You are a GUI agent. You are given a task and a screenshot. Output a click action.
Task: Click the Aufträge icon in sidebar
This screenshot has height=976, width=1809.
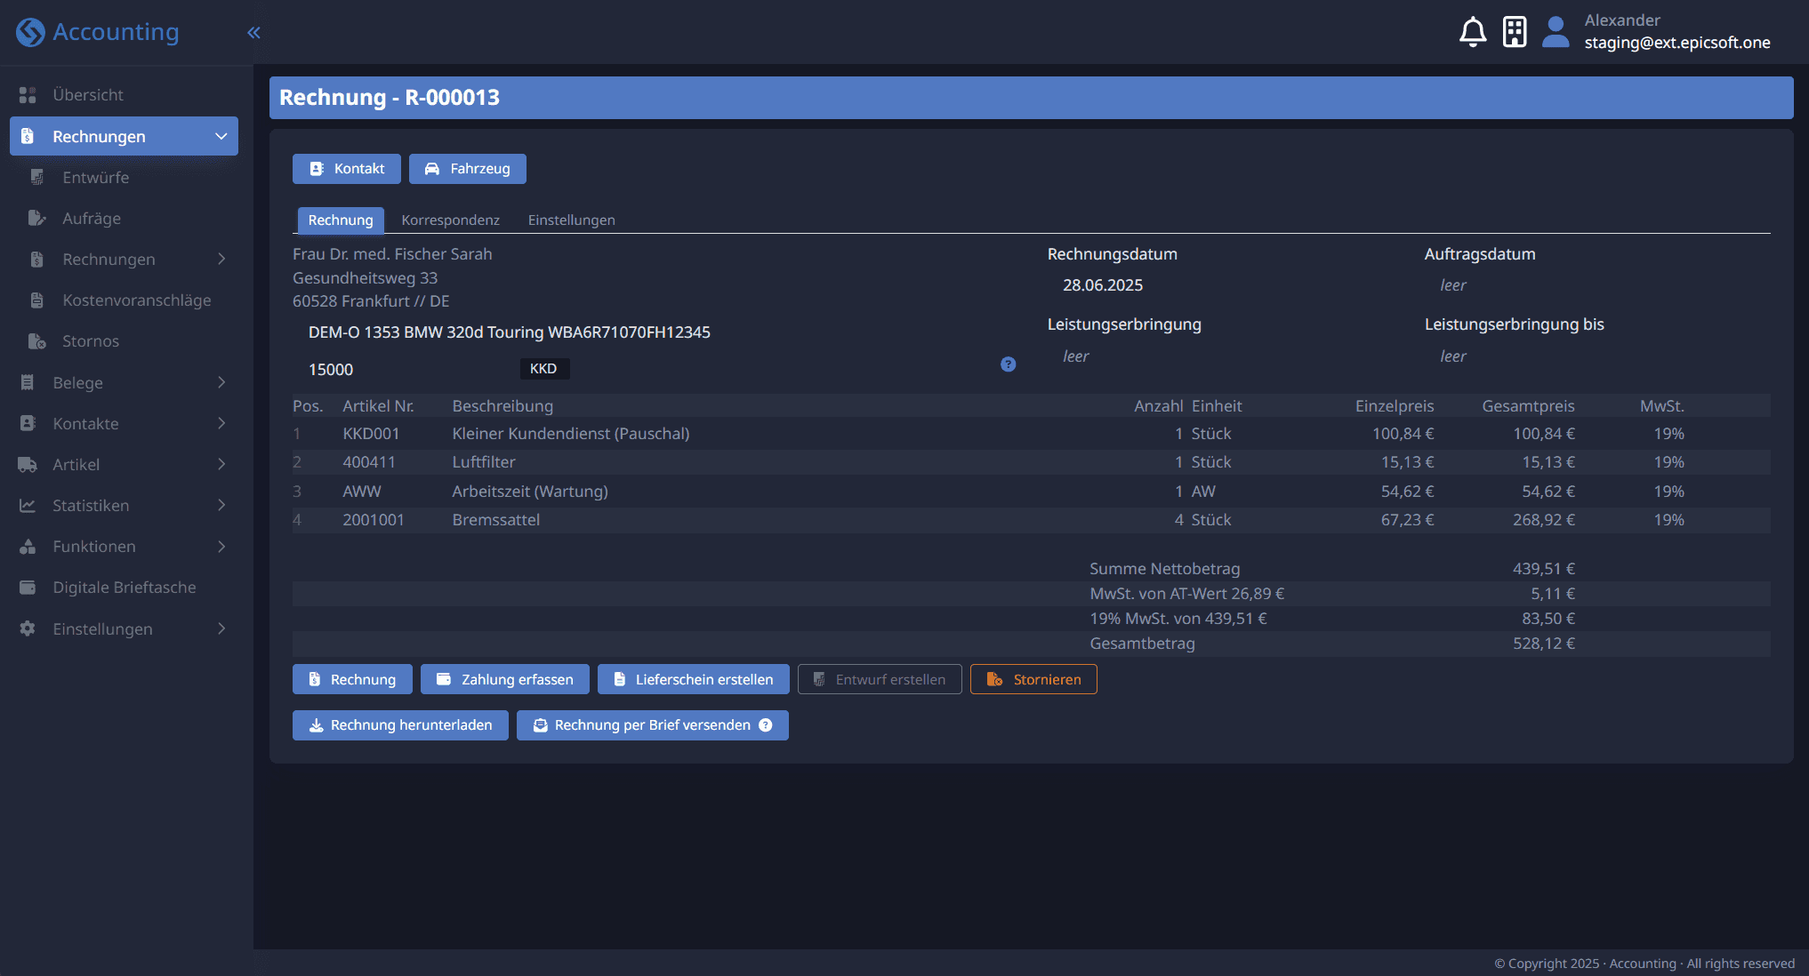37,219
